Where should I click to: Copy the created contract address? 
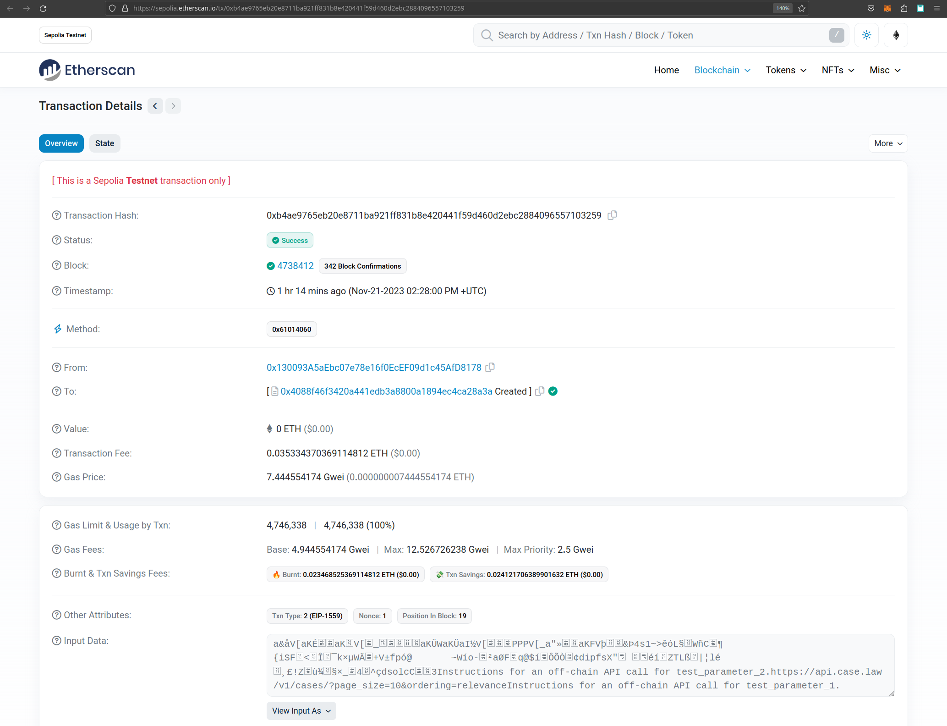[540, 391]
